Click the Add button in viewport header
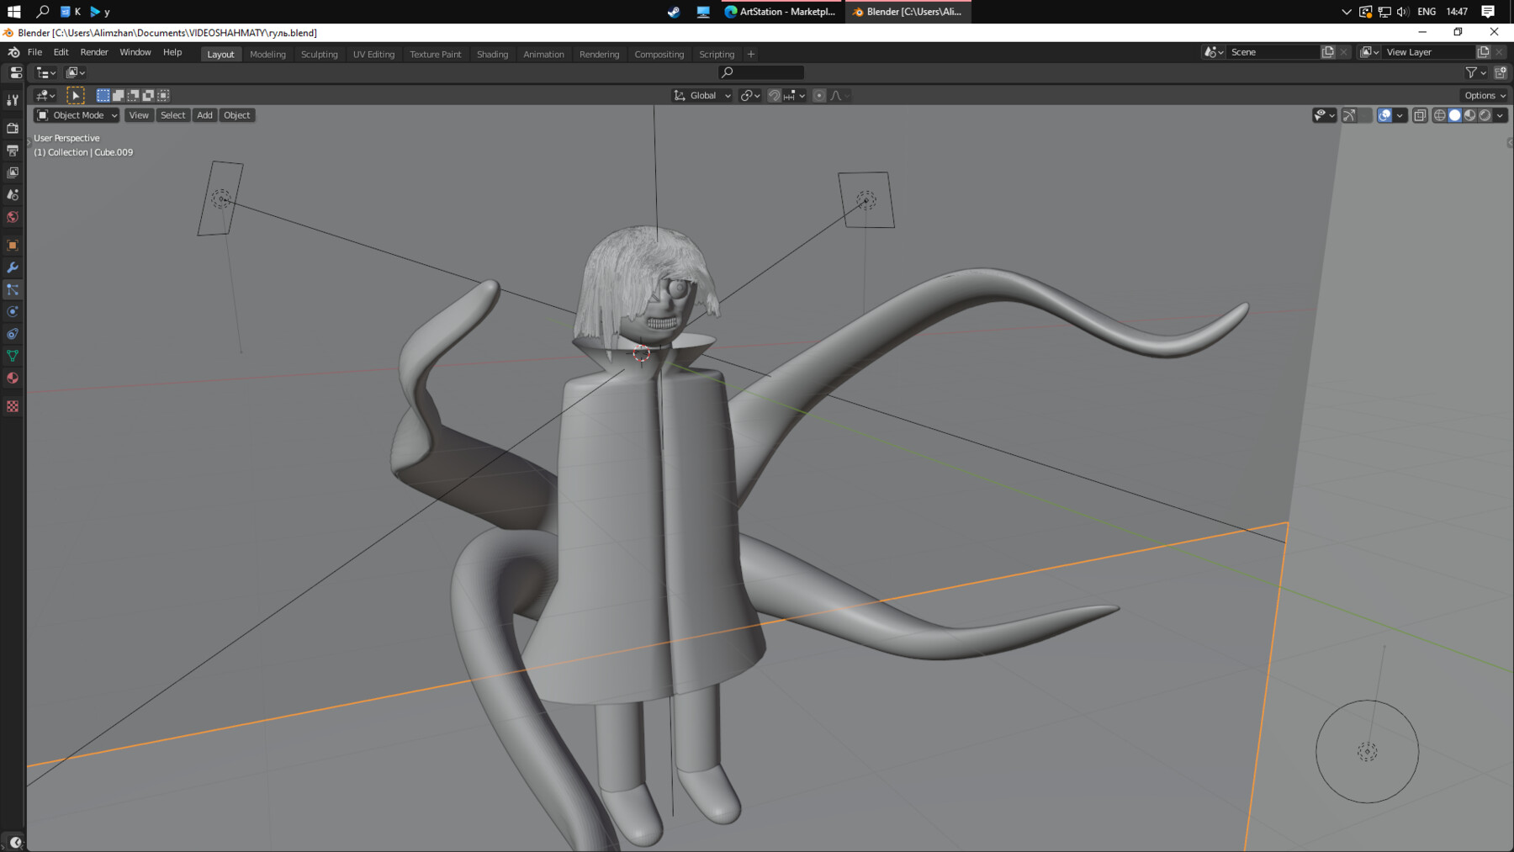The height and width of the screenshot is (852, 1514). (x=204, y=115)
